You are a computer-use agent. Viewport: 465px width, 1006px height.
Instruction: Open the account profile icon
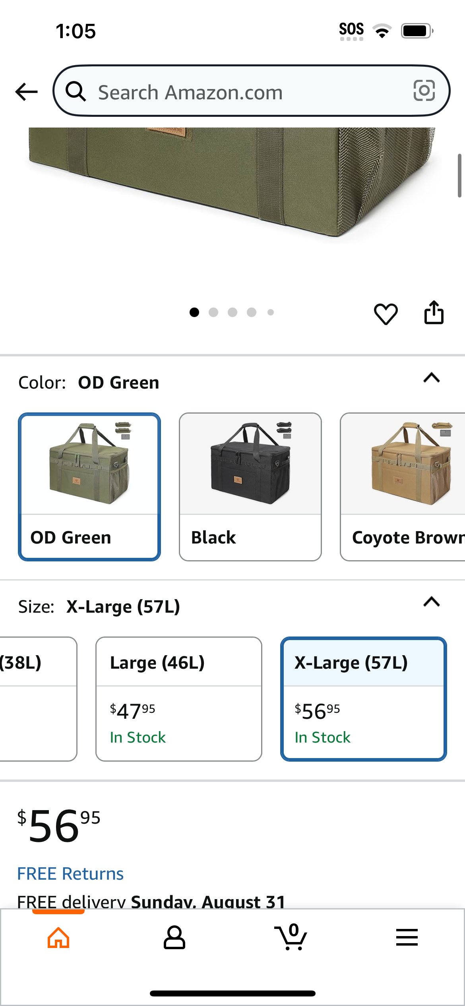(174, 938)
